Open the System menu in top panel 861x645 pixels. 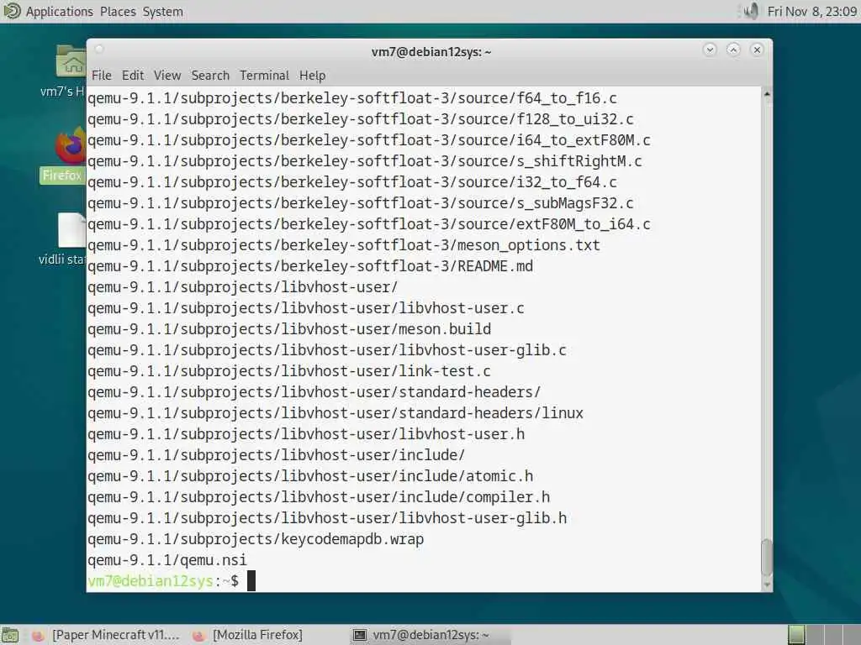pyautogui.click(x=163, y=12)
